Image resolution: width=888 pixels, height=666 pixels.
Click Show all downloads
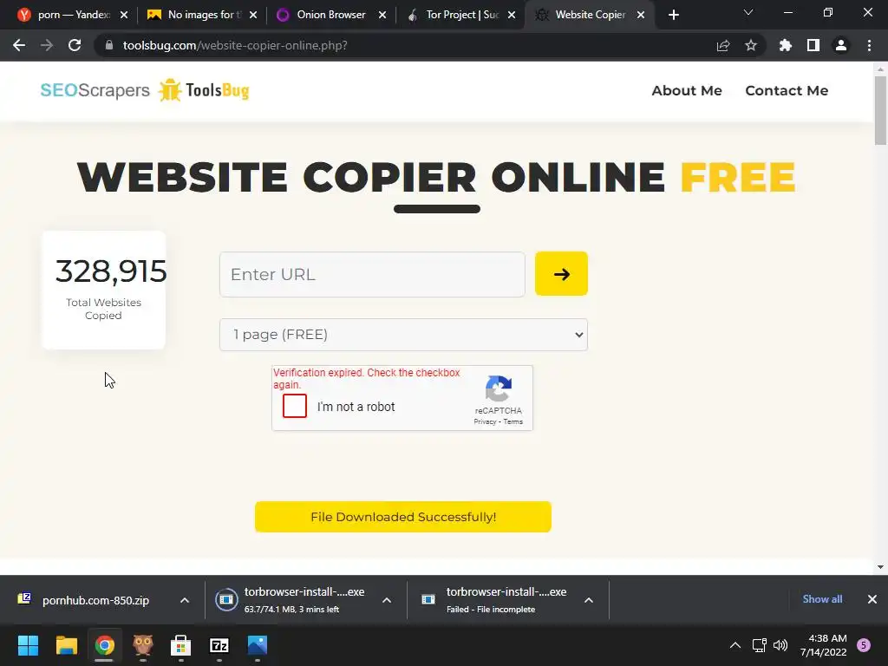click(x=822, y=599)
